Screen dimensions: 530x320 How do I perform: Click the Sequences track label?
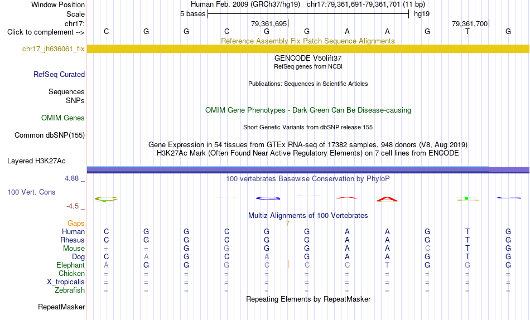[x=66, y=92]
